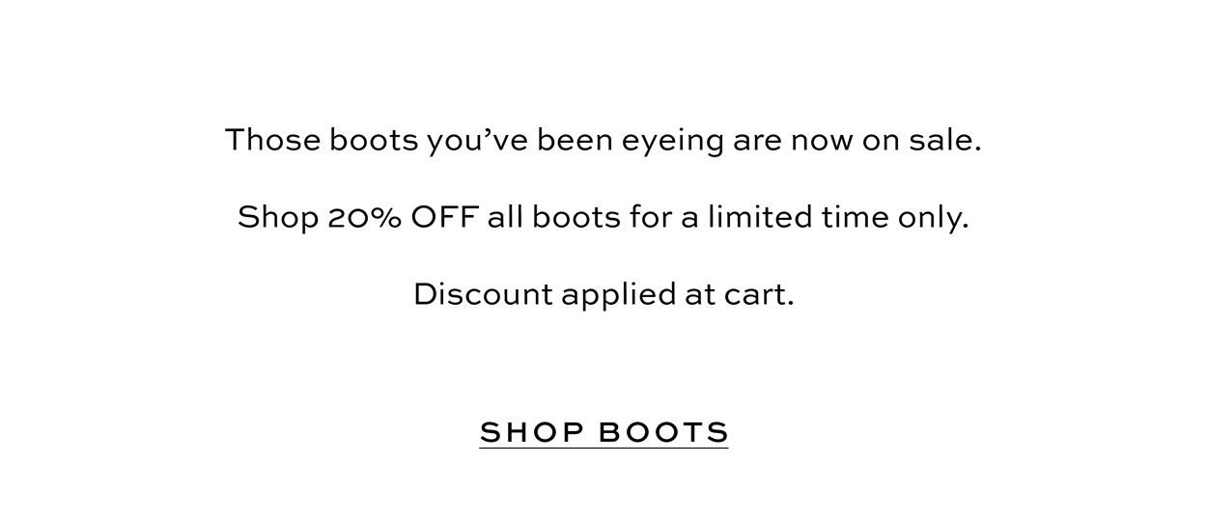Select the 'Shop 20% OFF all boots' line
This screenshot has width=1207, height=518.
(x=603, y=218)
